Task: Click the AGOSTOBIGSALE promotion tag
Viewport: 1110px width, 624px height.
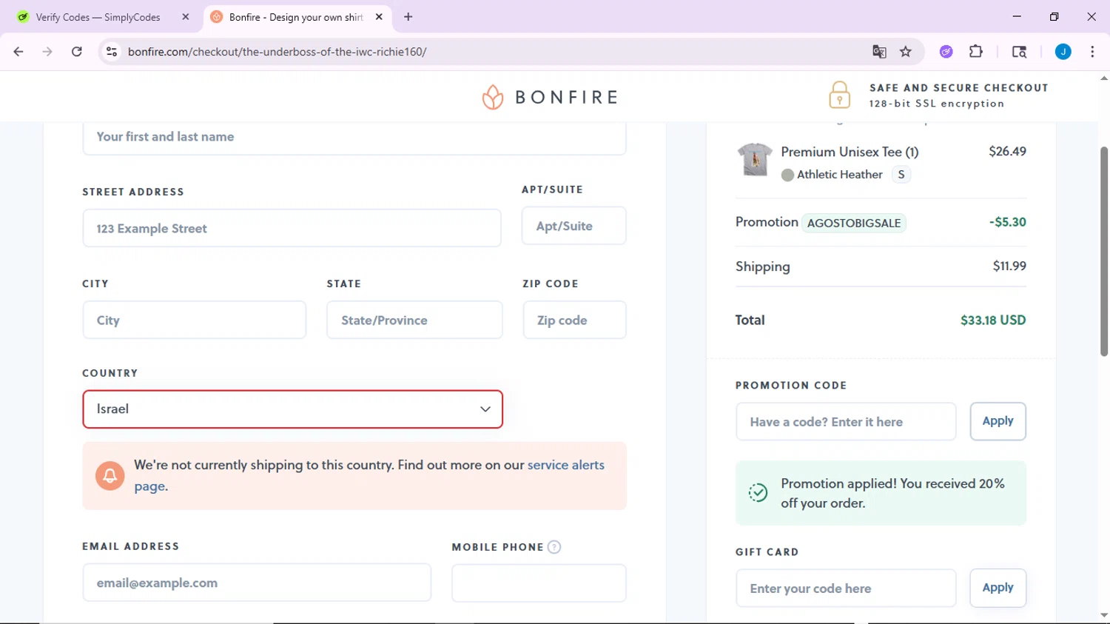Action: (854, 223)
